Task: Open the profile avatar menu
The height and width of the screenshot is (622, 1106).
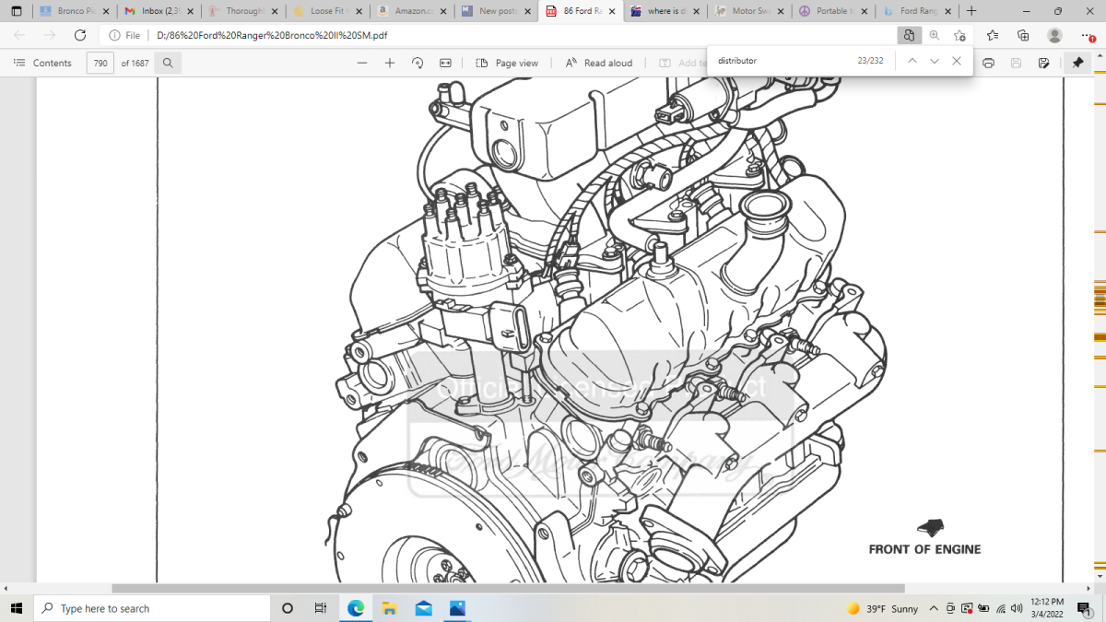Action: pyautogui.click(x=1054, y=35)
